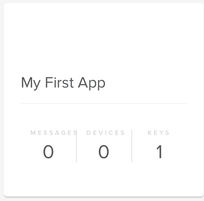The height and width of the screenshot is (201, 204).
Task: Click the KEYS stat label
Action: [159, 133]
